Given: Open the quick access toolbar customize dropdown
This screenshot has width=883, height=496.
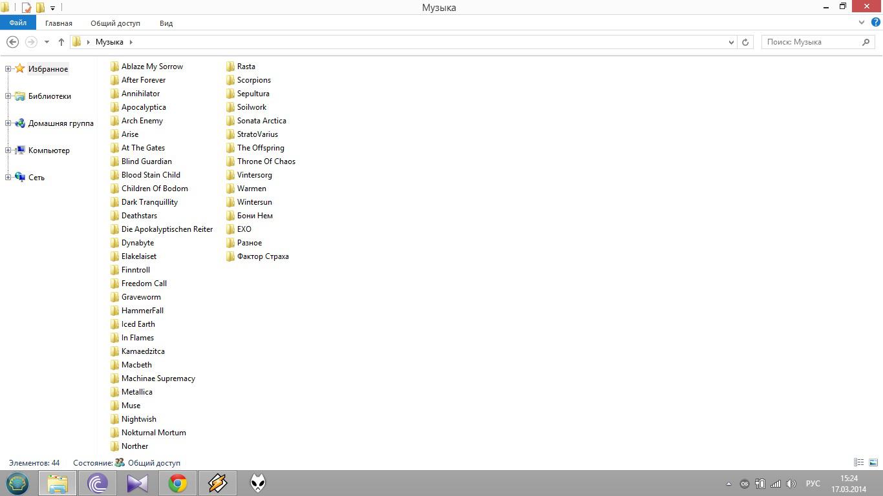Looking at the screenshot, I should point(52,8).
